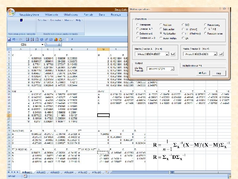238x179 pixels.
Task: Select the Subtraction operation
Action: pyautogui.click(x=167, y=29)
